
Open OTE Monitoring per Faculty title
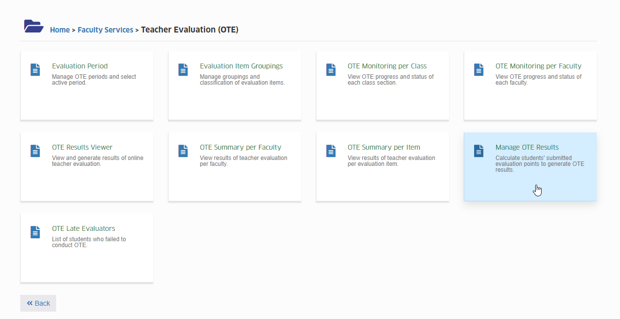[539, 66]
